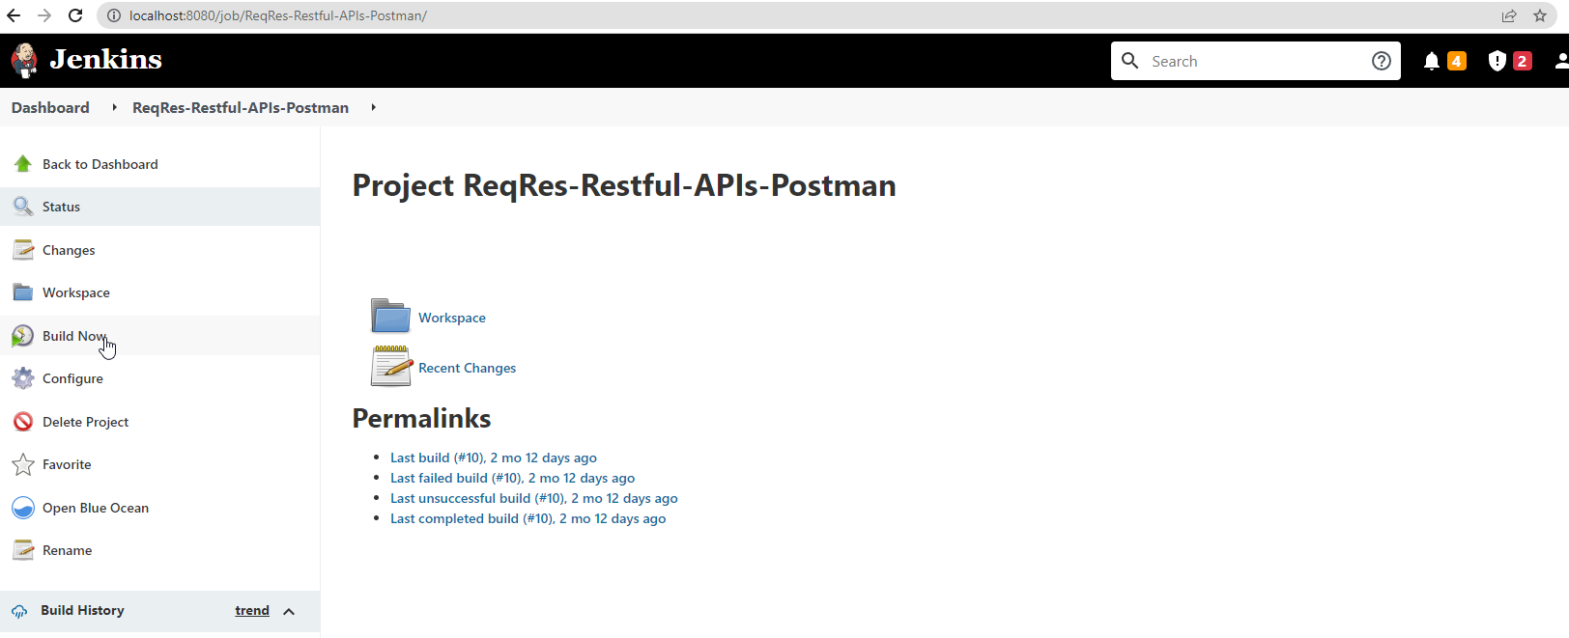The height and width of the screenshot is (638, 1569).
Task: Click the search help question mark icon
Action: click(1382, 61)
